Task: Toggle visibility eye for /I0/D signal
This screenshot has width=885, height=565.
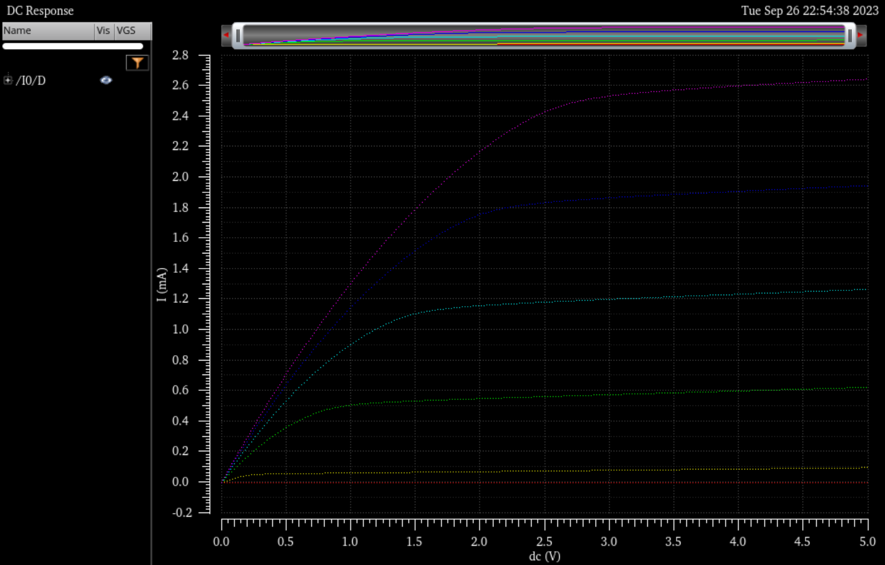Action: click(x=106, y=80)
